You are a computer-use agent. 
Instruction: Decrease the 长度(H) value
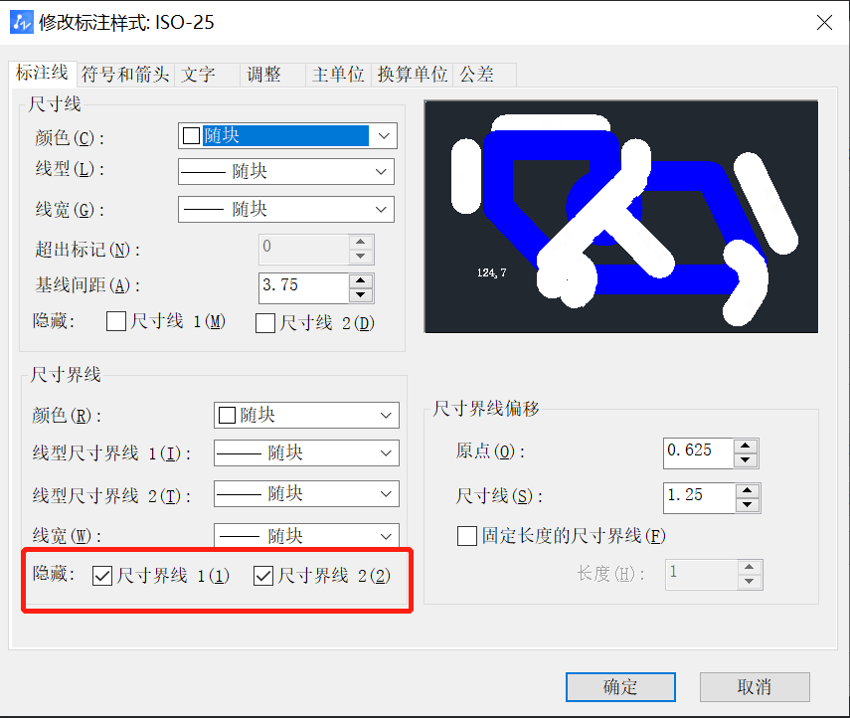pos(750,582)
